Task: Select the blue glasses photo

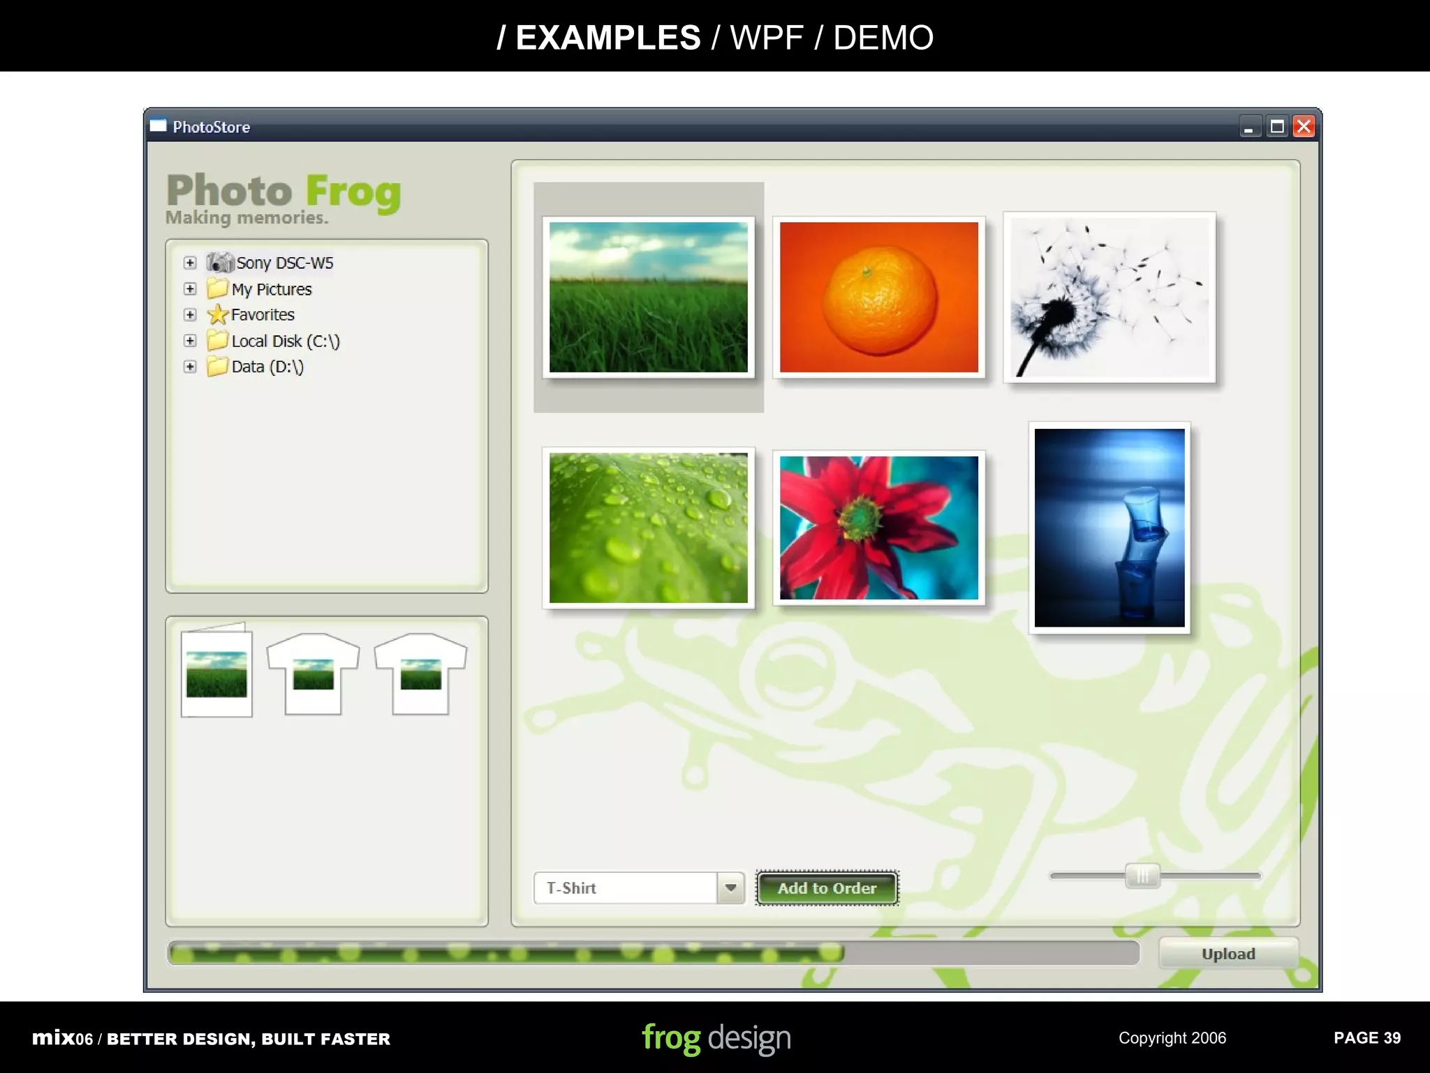Action: point(1110,528)
